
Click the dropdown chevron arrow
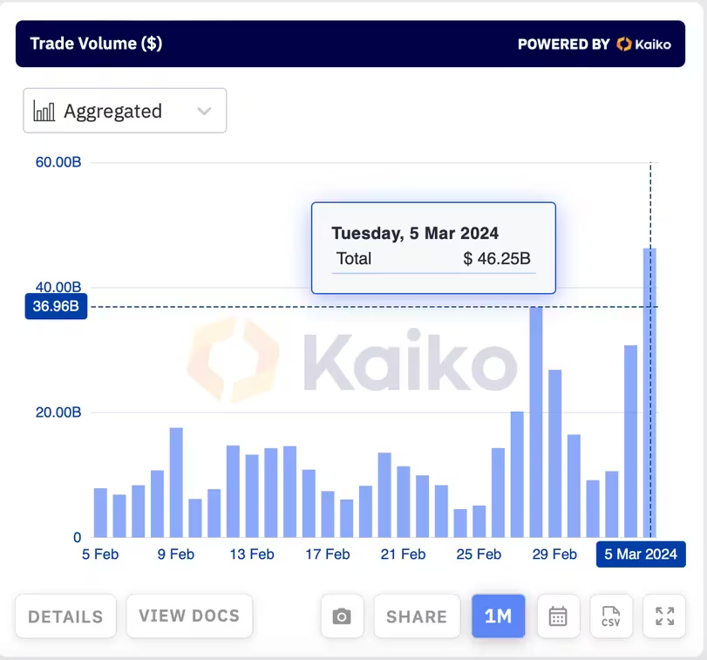(204, 112)
